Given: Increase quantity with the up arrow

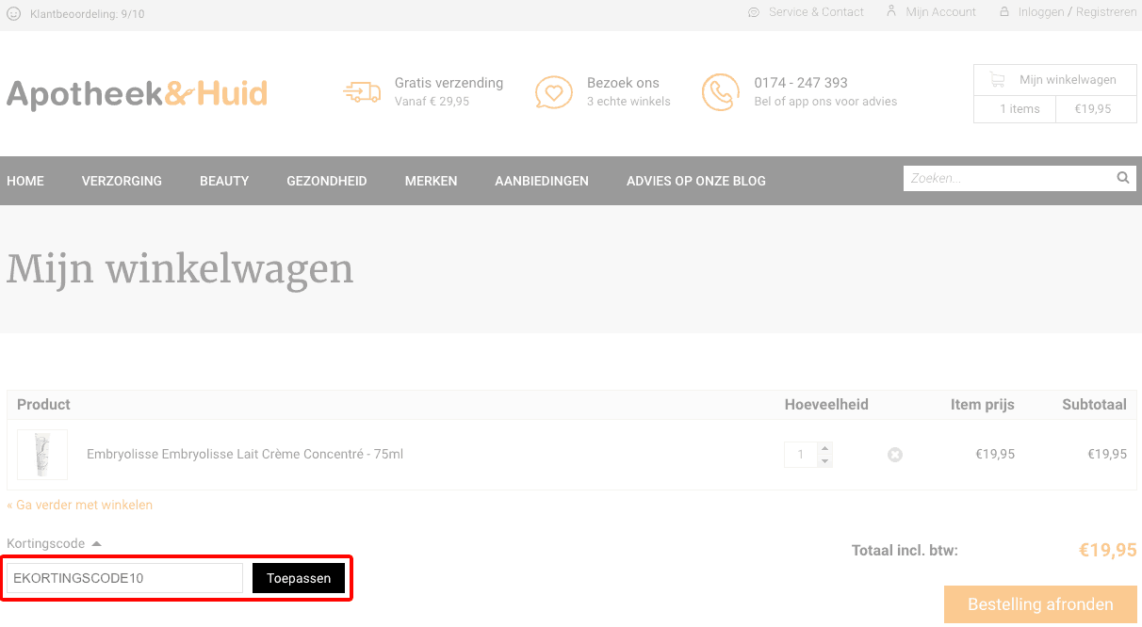Looking at the screenshot, I should (825, 448).
